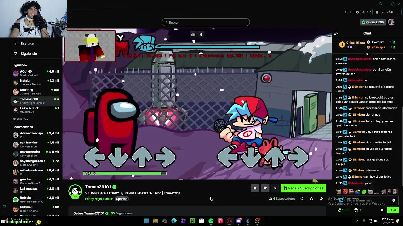Open the AQUINO Mario Kart Wii channel

[36, 73]
